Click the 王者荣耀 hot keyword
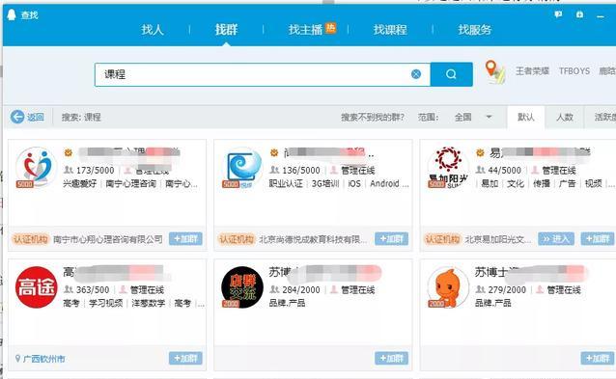This screenshot has height=379, width=616. pyautogui.click(x=532, y=71)
